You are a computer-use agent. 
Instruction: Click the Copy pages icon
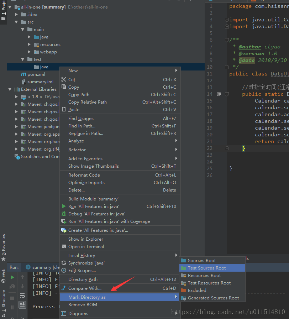coord(64,87)
